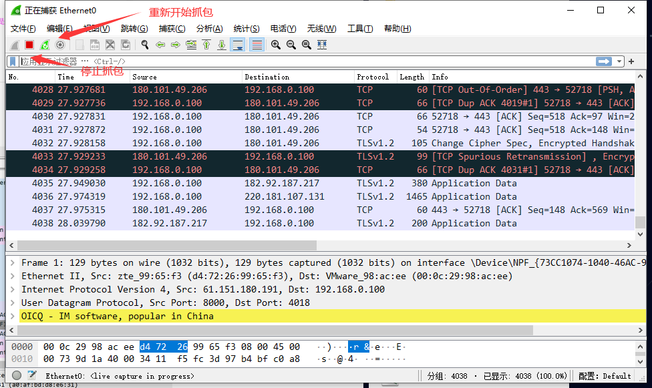Open the 编辑(E) menu
Image resolution: width=652 pixels, height=388 pixels.
click(x=59, y=29)
